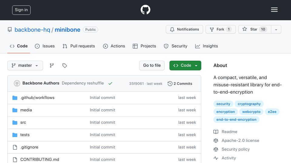291x163 pixels.
Task: Click the file icon beside CONTRIBUTING.md
Action: pos(15,159)
